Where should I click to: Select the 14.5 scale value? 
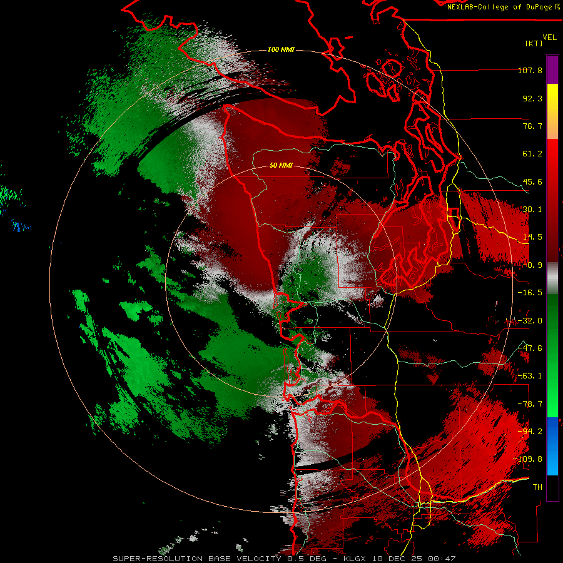[532, 237]
